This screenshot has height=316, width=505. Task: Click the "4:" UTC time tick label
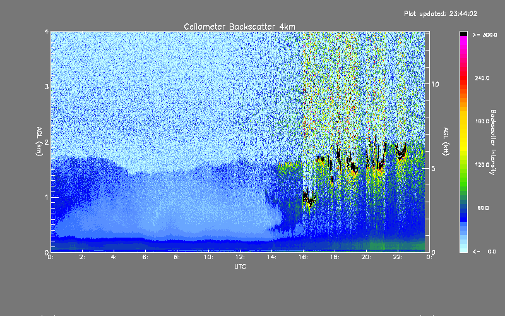tap(114, 257)
